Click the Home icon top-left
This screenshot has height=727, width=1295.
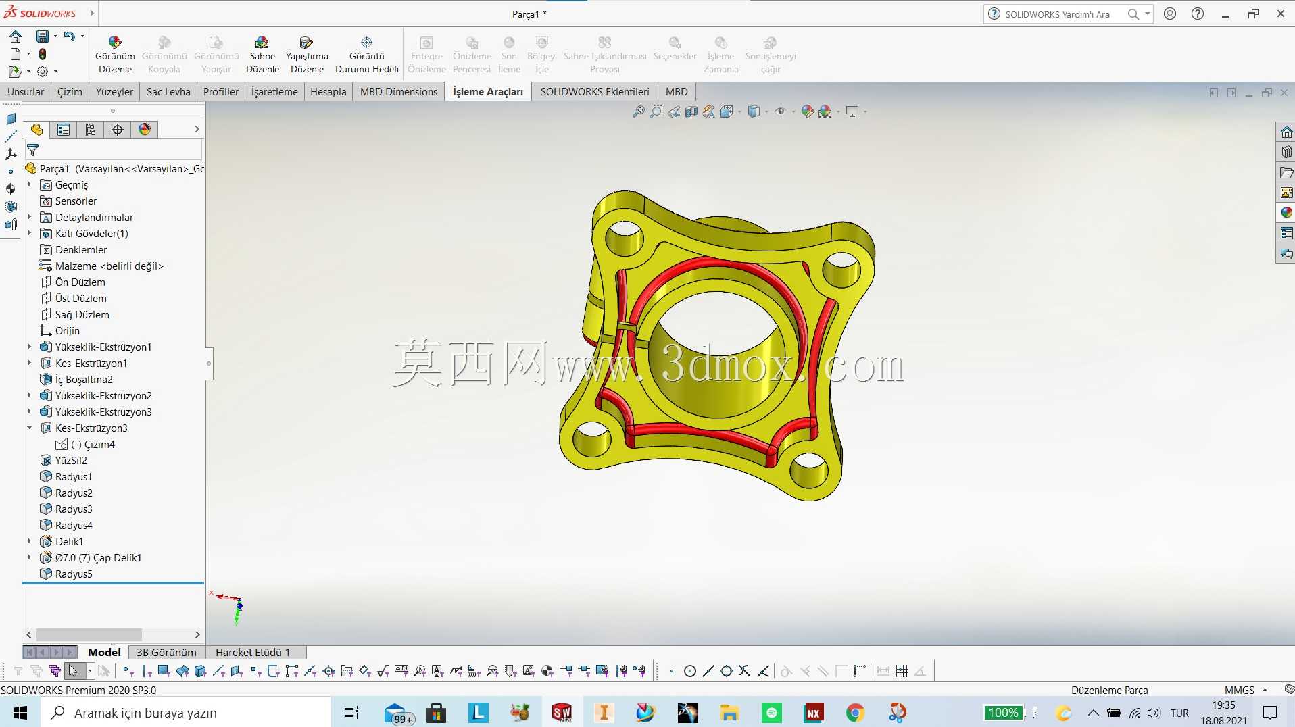pos(16,36)
